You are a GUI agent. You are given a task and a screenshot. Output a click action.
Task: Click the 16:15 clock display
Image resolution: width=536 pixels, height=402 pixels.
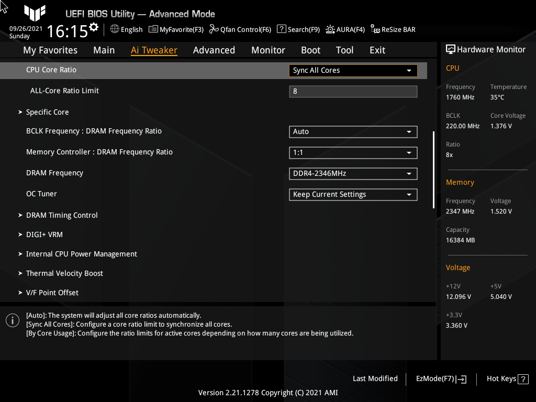tap(67, 31)
